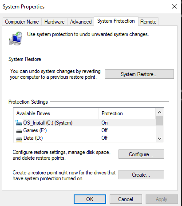Click Create... to make a restore point

(x=141, y=175)
